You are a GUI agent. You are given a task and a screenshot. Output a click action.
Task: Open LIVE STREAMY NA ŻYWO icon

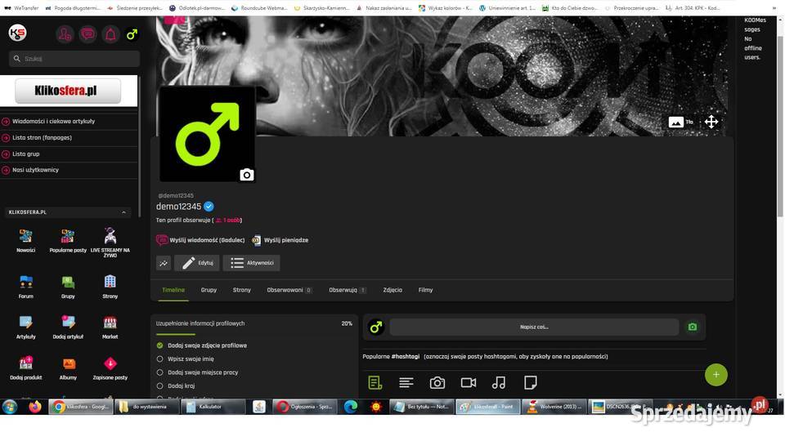[x=110, y=236]
